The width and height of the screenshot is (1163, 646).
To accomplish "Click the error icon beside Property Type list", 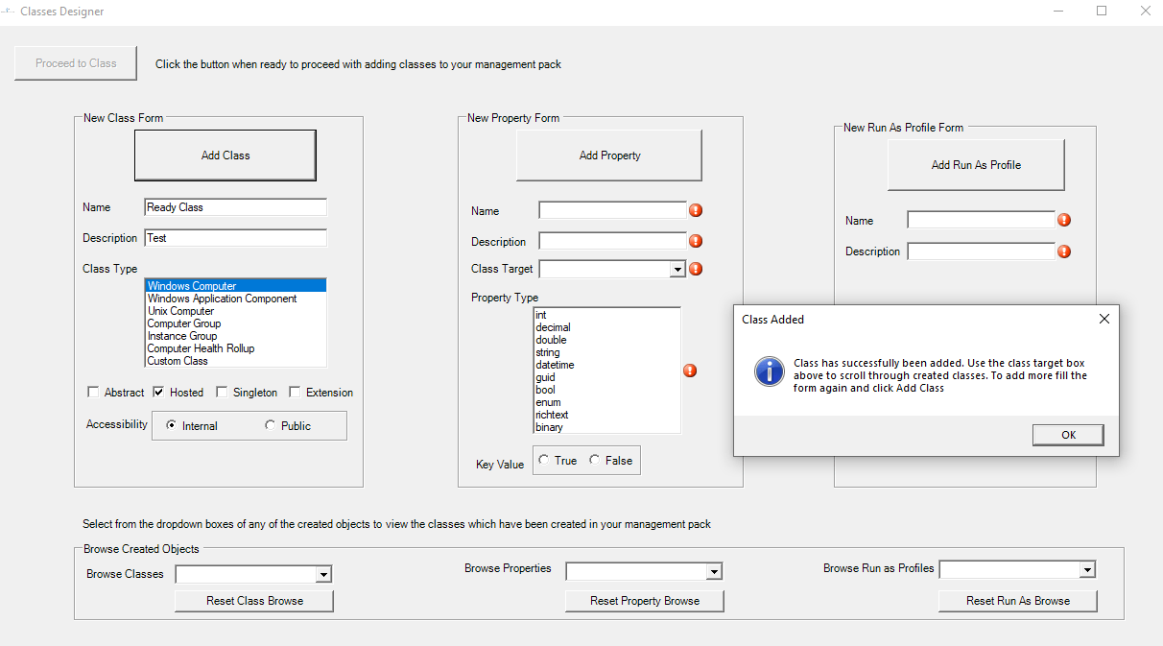I will [690, 371].
